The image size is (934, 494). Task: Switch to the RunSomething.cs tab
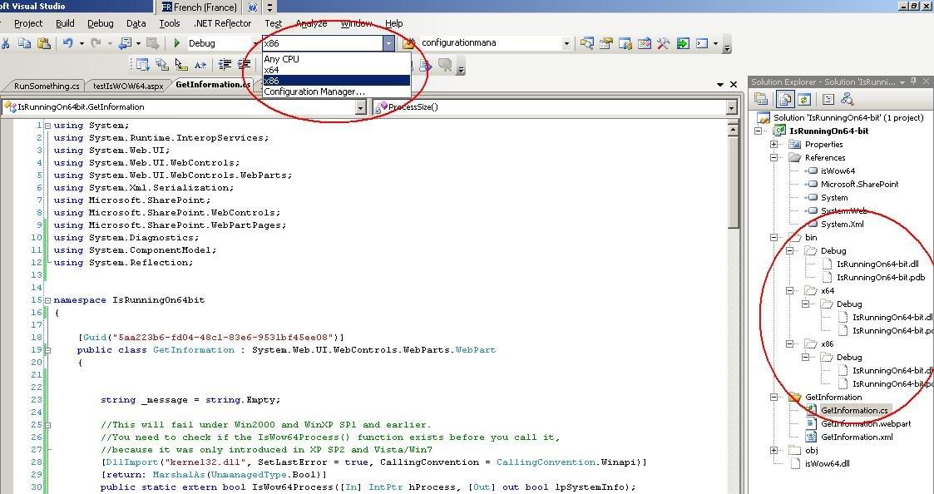[46, 86]
